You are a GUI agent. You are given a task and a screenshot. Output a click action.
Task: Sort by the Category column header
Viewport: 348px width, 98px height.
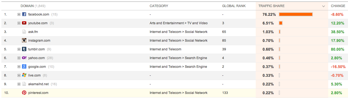coord(159,6)
